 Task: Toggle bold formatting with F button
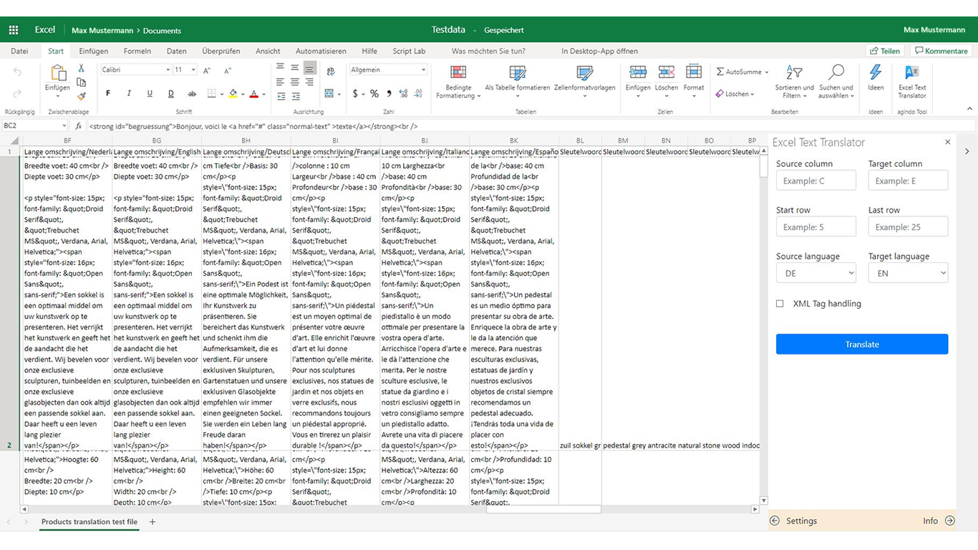click(x=108, y=94)
